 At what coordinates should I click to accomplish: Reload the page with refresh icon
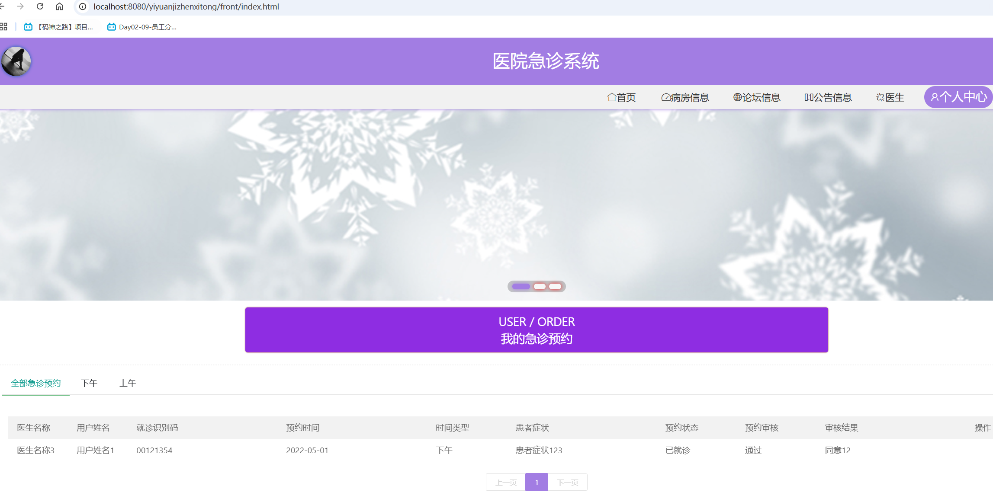40,6
